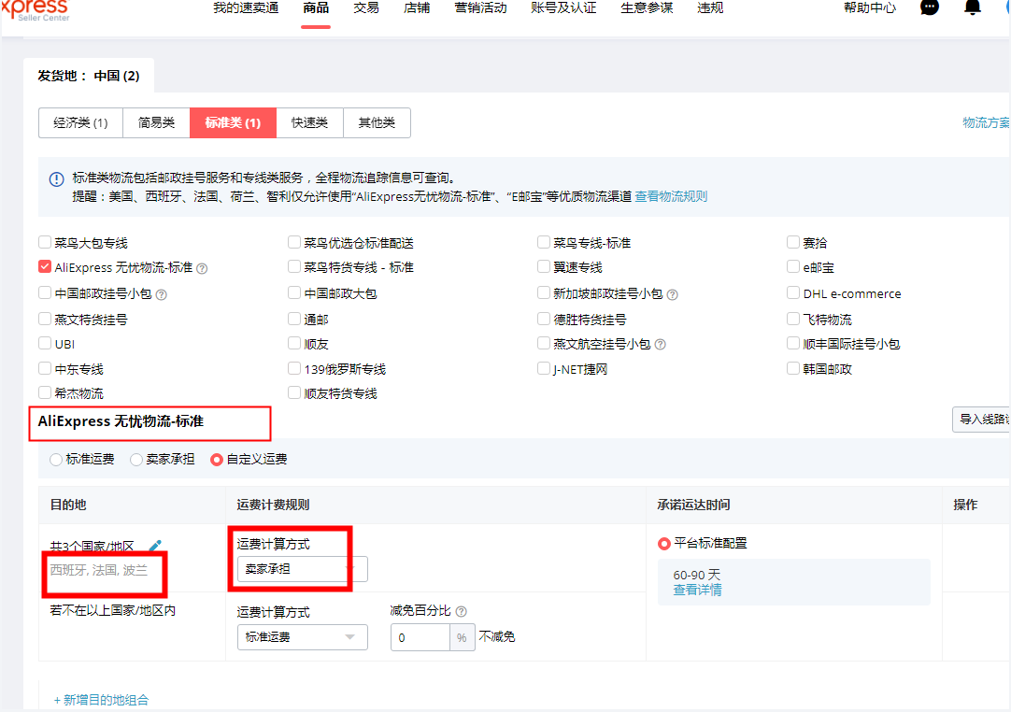Check the 顺友特货专线 checkbox
Viewport: 1011px width, 712px height.
pos(294,392)
